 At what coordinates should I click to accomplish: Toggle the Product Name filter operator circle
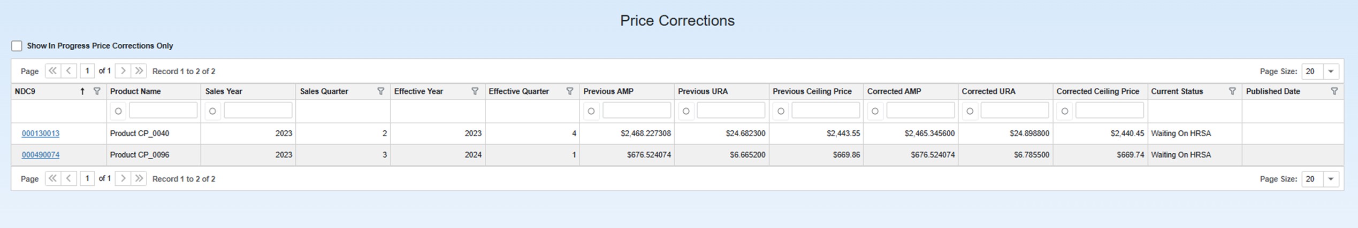118,111
